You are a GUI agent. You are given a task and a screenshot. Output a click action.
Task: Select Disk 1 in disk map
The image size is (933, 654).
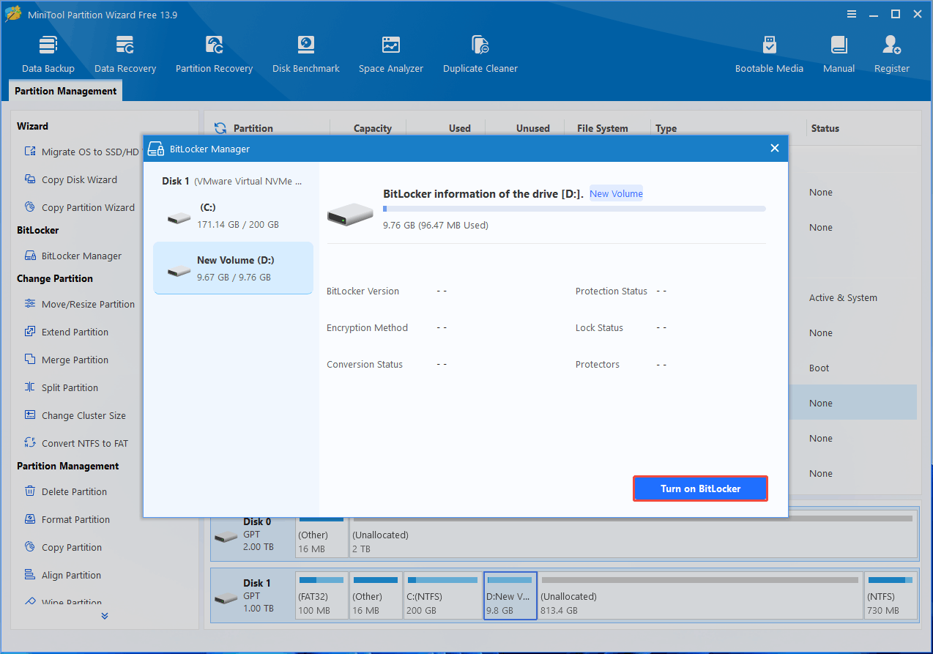(253, 595)
